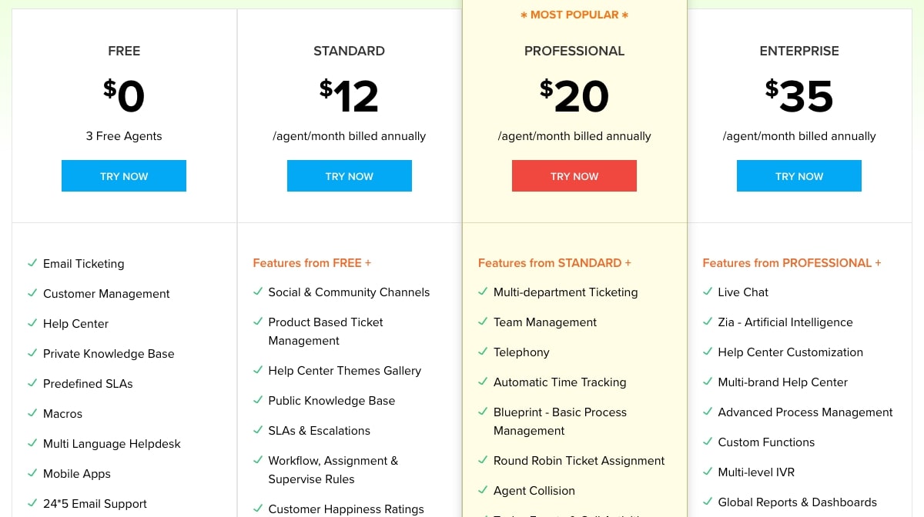Click TRY NOW under the FREE plan
Image resolution: width=924 pixels, height=517 pixels.
pyautogui.click(x=124, y=175)
